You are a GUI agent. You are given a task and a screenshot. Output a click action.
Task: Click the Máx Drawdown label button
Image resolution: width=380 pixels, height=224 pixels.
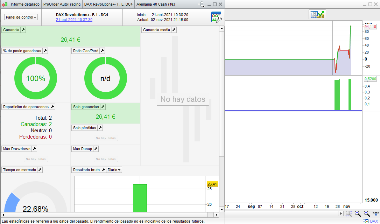click(x=17, y=149)
